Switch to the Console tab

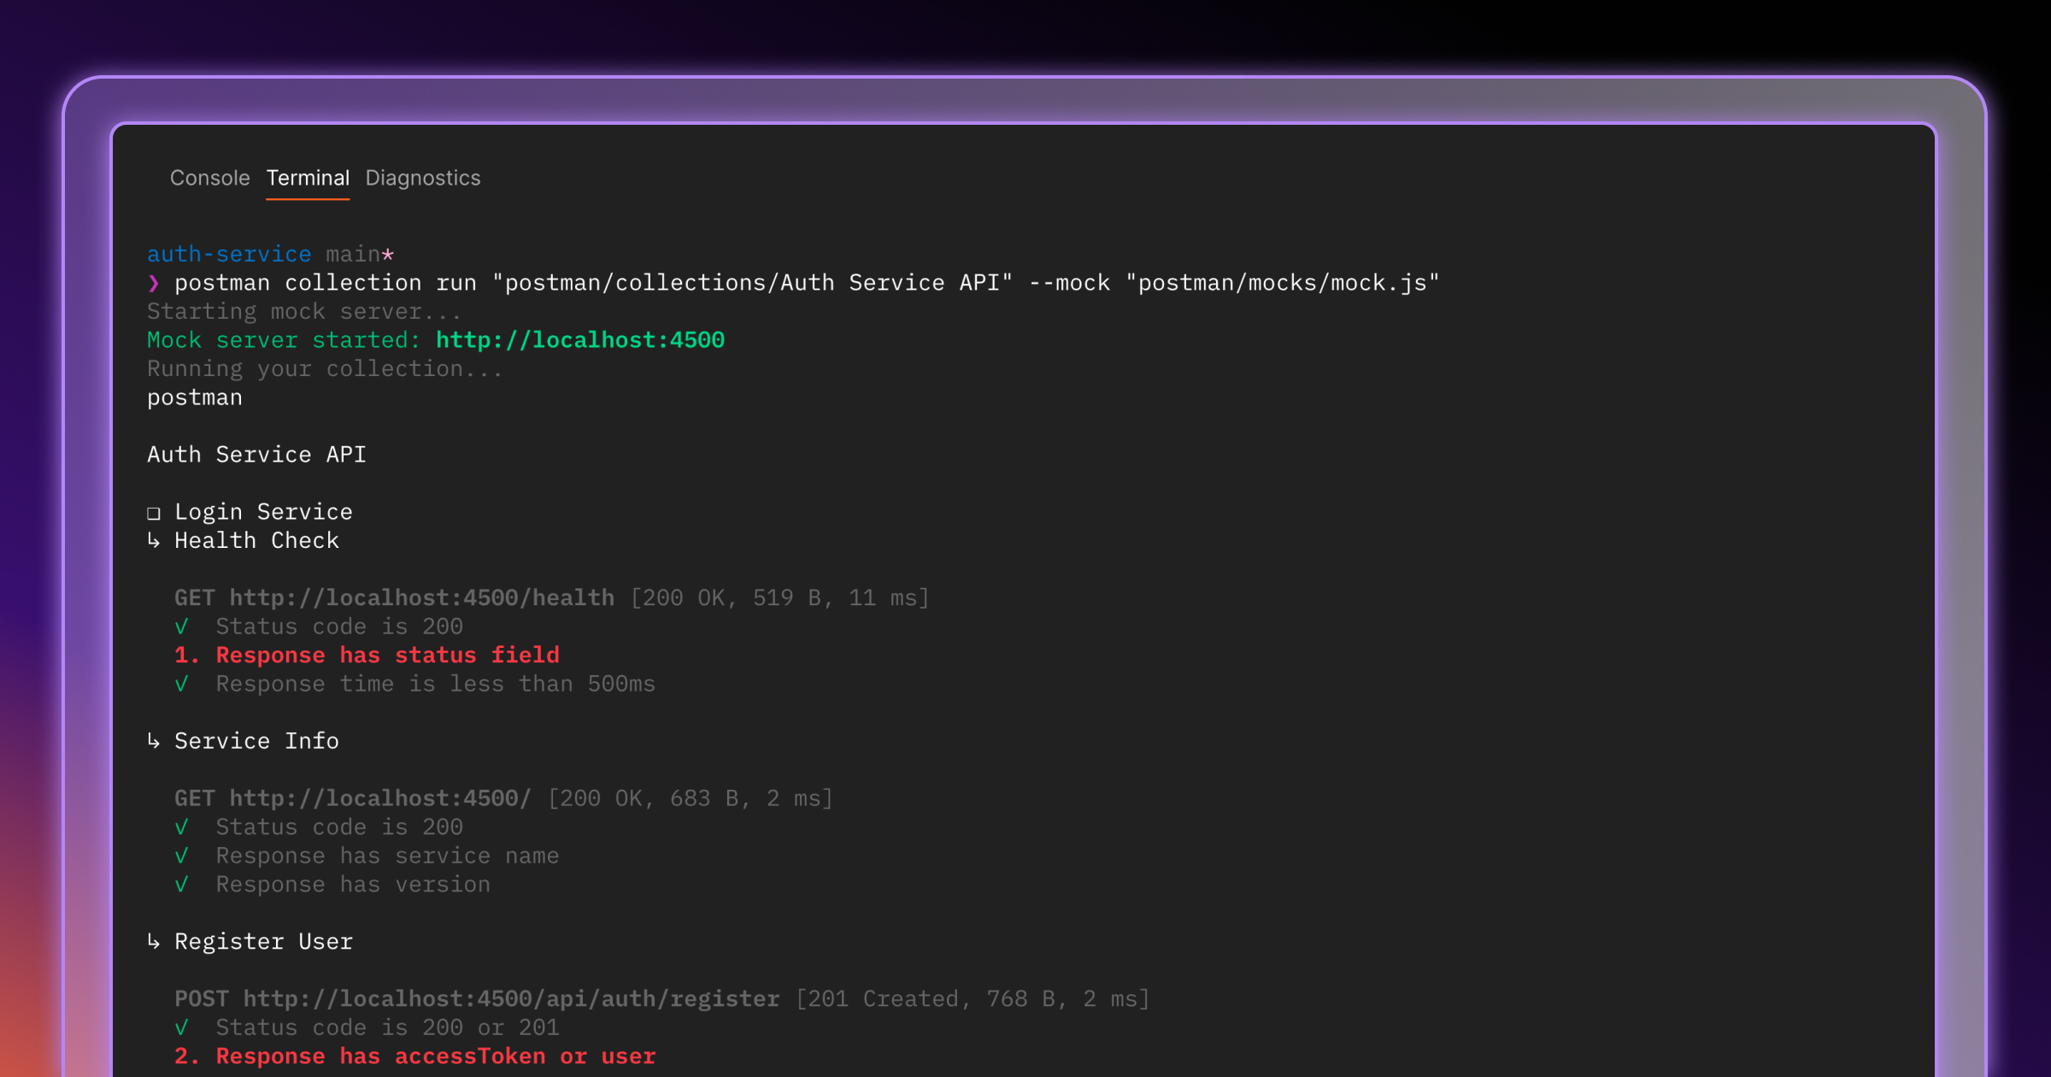click(209, 178)
